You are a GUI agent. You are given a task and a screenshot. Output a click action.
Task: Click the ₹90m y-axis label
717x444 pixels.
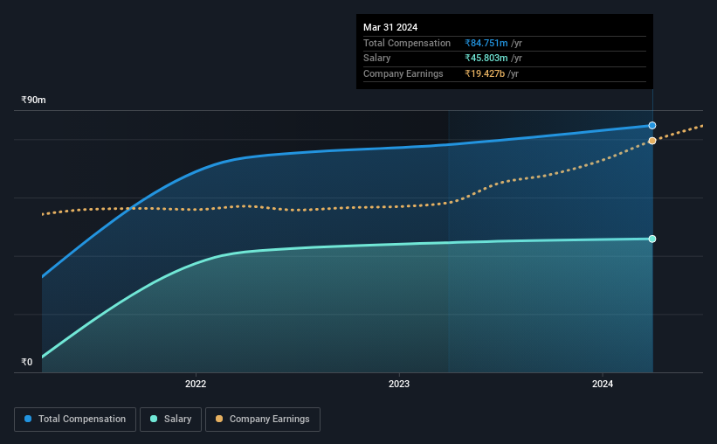coord(33,100)
